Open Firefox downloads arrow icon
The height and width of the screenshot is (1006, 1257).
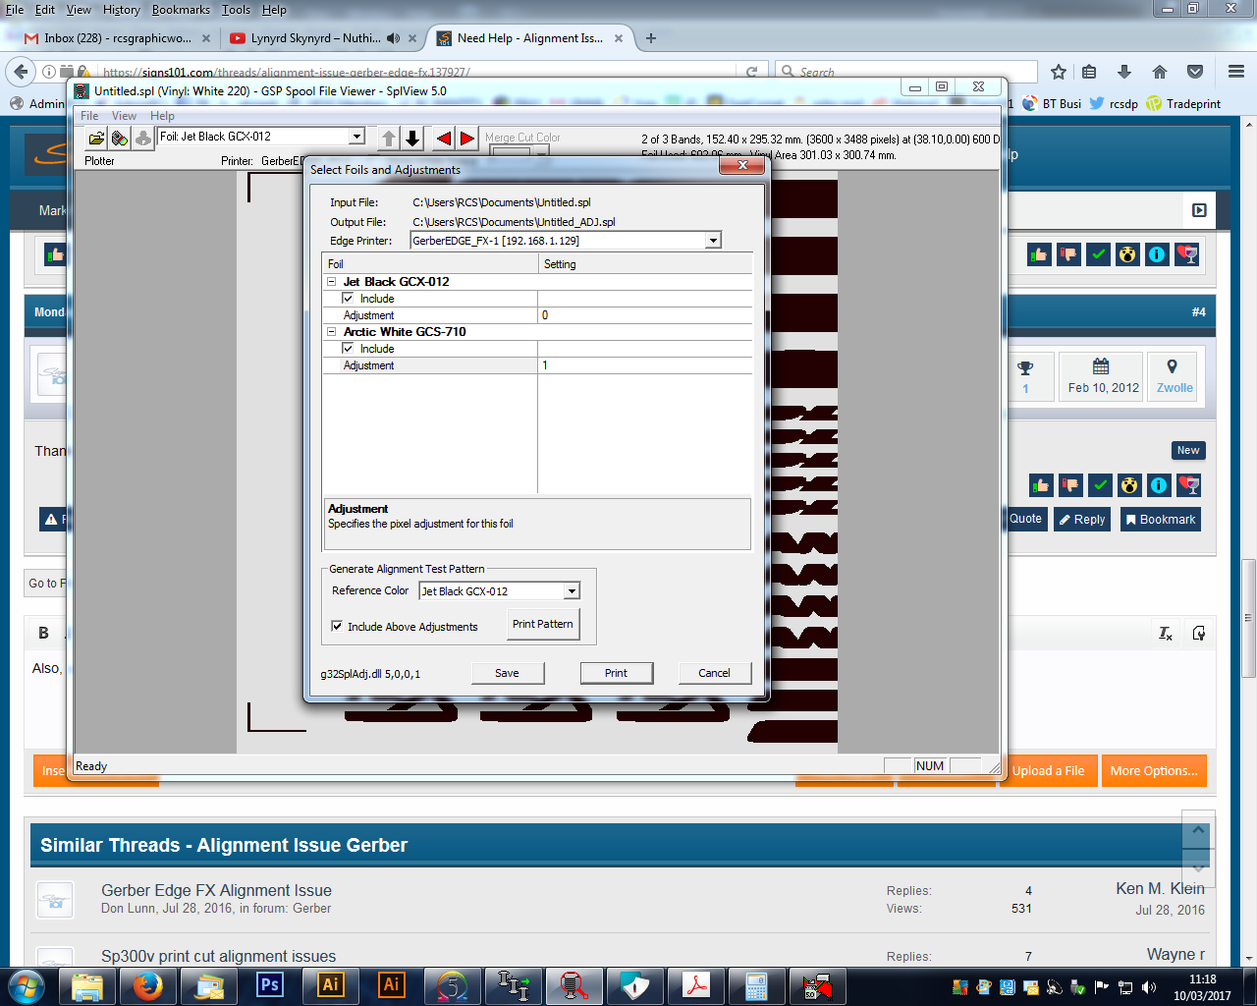click(x=1124, y=72)
